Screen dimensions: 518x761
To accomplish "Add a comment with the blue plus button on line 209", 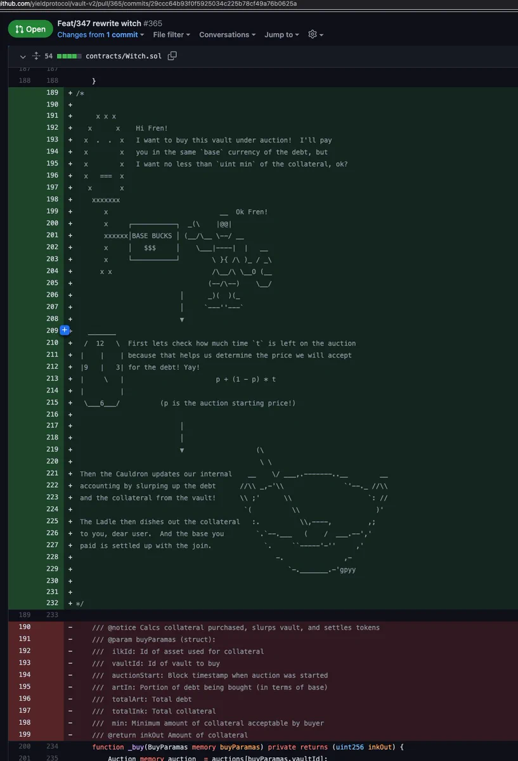I will click(64, 330).
